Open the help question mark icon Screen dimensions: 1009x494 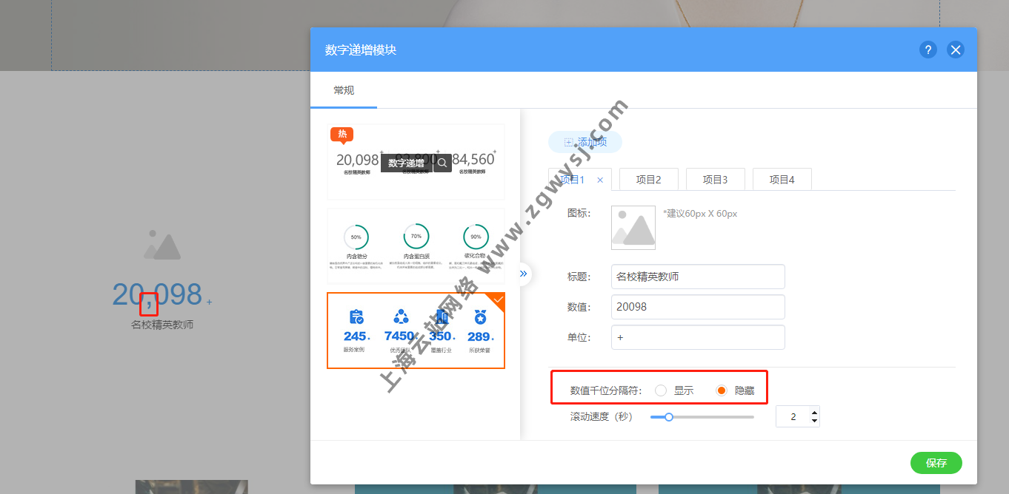(x=928, y=50)
